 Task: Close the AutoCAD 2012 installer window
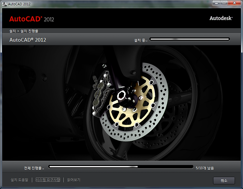[x=234, y=3]
